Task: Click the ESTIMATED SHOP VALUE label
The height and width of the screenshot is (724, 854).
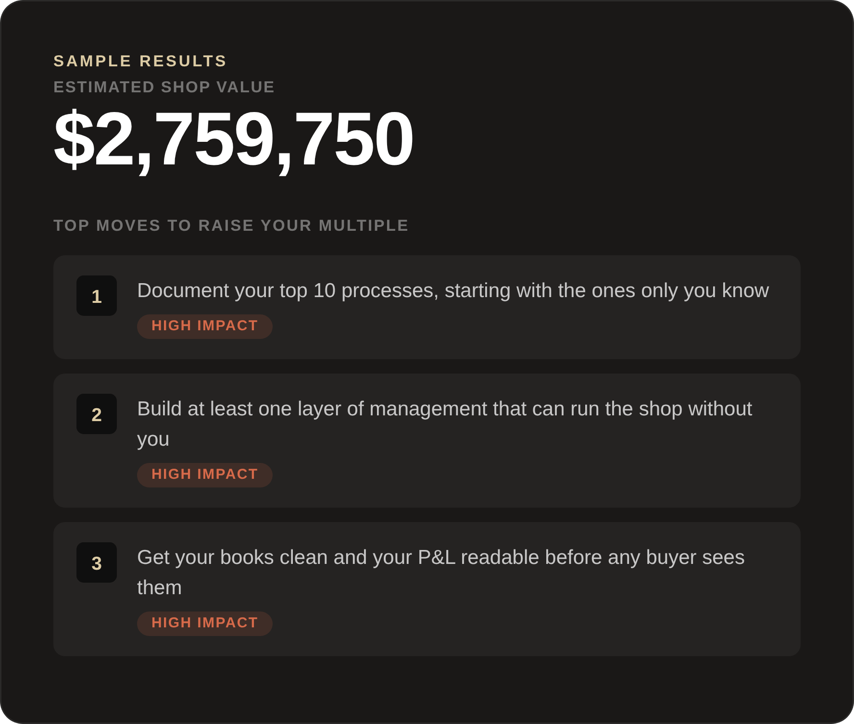Action: [164, 87]
